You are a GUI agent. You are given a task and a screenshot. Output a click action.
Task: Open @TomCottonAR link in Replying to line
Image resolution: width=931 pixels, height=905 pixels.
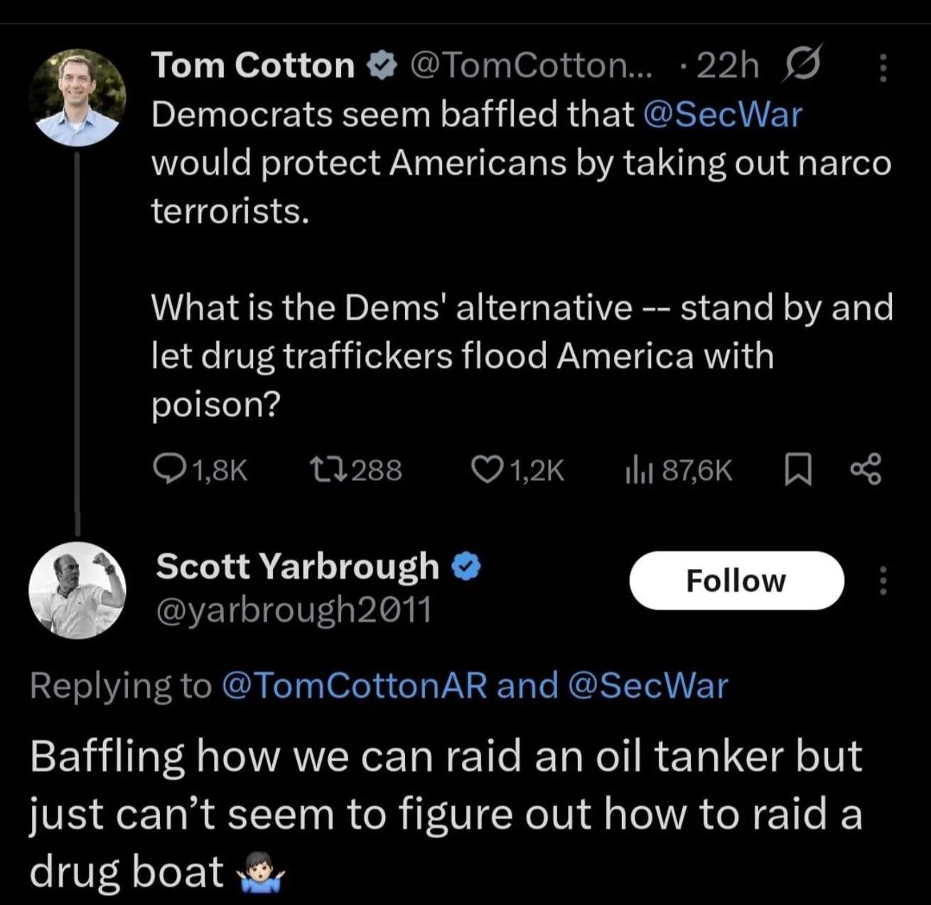click(x=354, y=685)
